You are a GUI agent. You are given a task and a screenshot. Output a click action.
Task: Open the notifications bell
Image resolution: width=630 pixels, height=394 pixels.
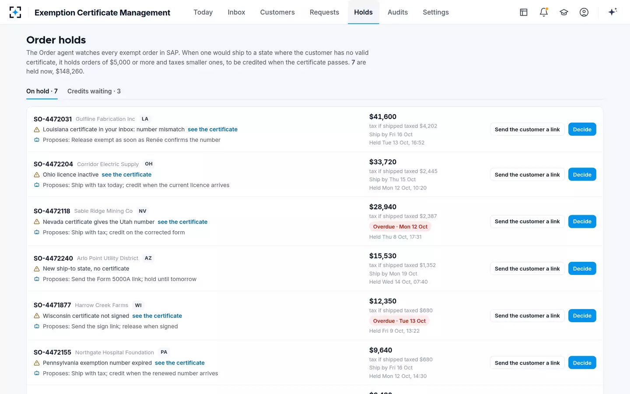[x=544, y=12]
